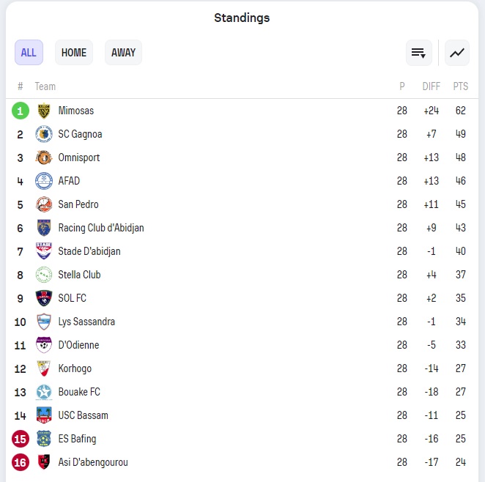Click the AFAD club crest
Viewport: 485px width, 482px height.
pyautogui.click(x=44, y=181)
